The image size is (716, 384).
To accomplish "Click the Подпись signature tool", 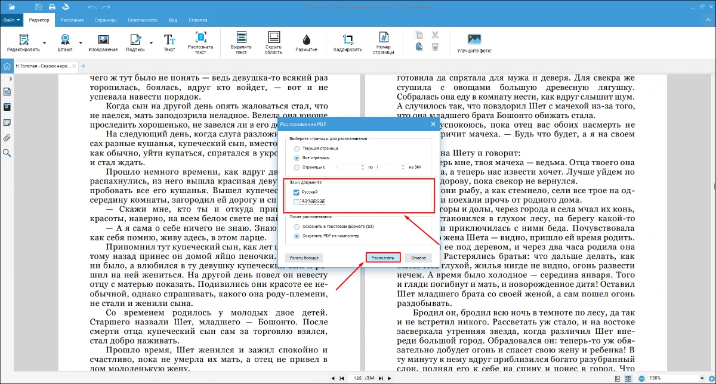I will [x=135, y=43].
